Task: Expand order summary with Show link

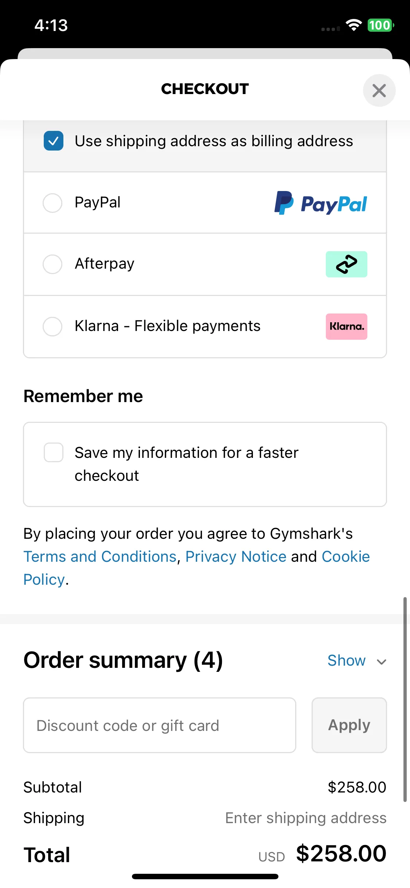Action: [x=346, y=661]
